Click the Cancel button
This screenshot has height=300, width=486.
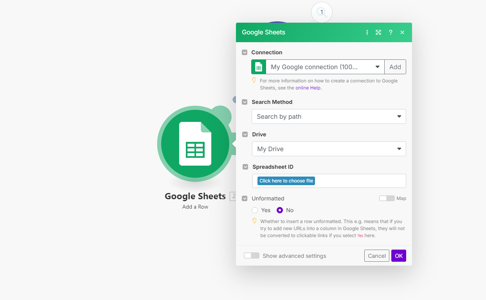(377, 255)
